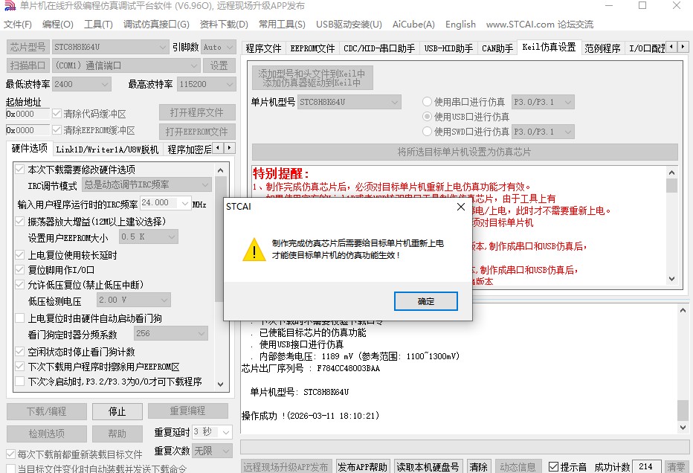Click scroll down arrow of hardware options list

pyautogui.click(x=221, y=384)
